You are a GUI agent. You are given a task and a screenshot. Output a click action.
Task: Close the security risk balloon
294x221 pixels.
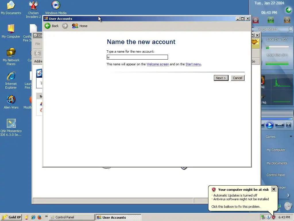[x=274, y=189]
